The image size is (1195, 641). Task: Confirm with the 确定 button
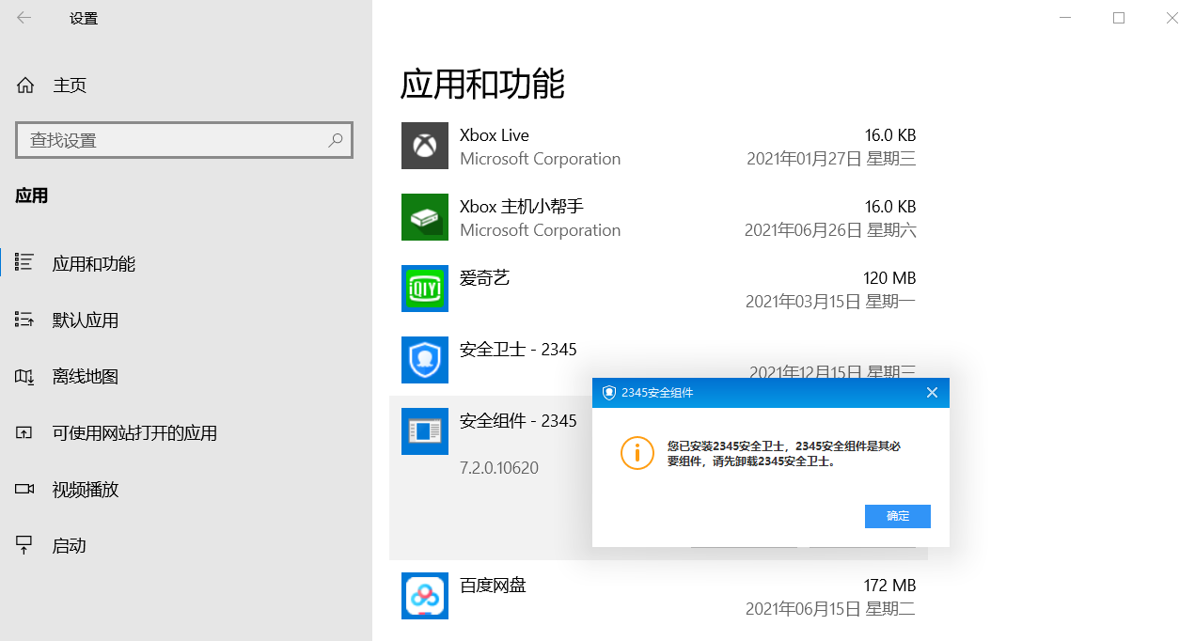click(898, 516)
